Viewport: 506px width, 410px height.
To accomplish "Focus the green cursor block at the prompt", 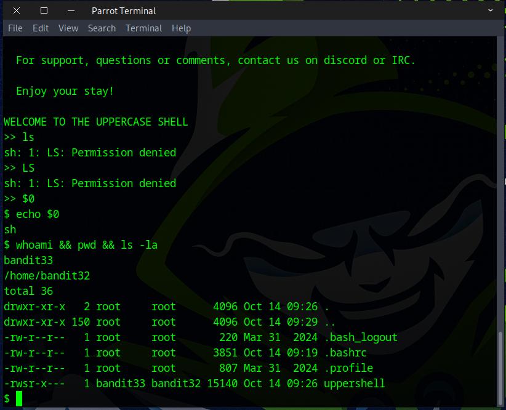I will click(19, 399).
